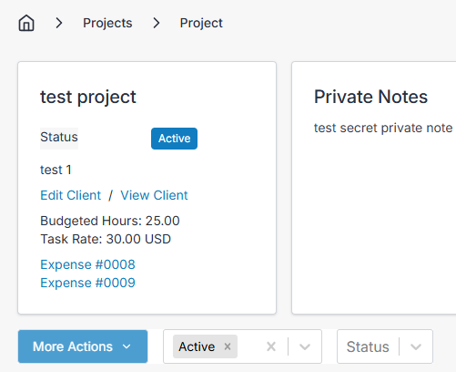This screenshot has height=372, width=456.
Task: Click the test secret private note text
Action: coord(383,128)
